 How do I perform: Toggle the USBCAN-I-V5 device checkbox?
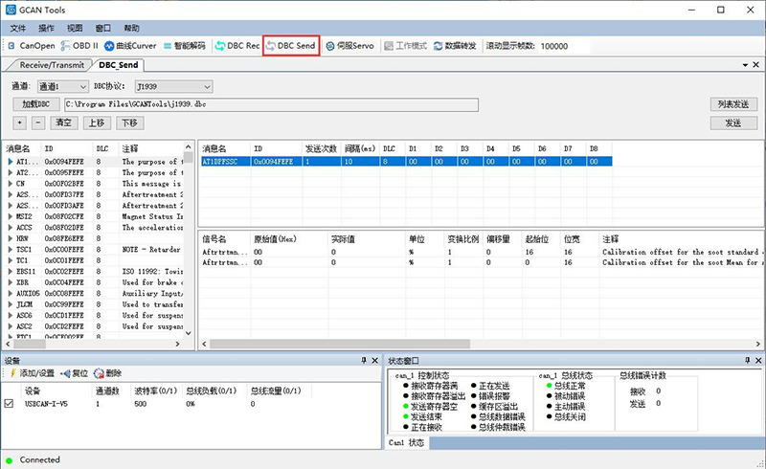(10, 404)
